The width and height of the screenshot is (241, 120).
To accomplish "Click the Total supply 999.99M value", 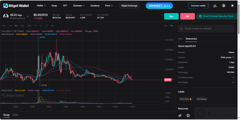I will (x=230, y=72).
